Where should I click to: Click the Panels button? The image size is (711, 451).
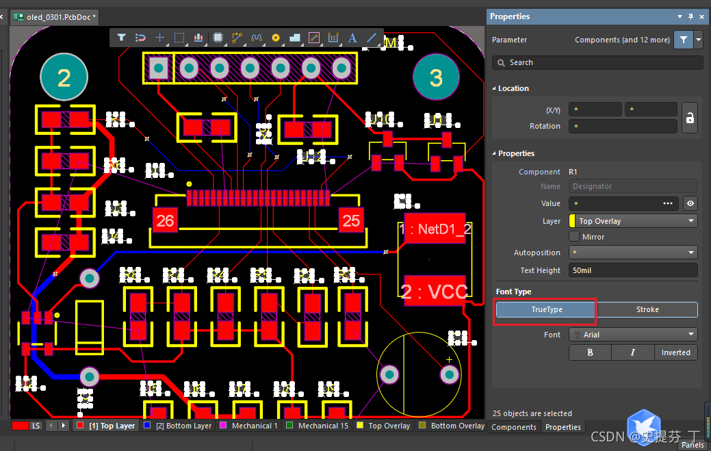pos(693,445)
